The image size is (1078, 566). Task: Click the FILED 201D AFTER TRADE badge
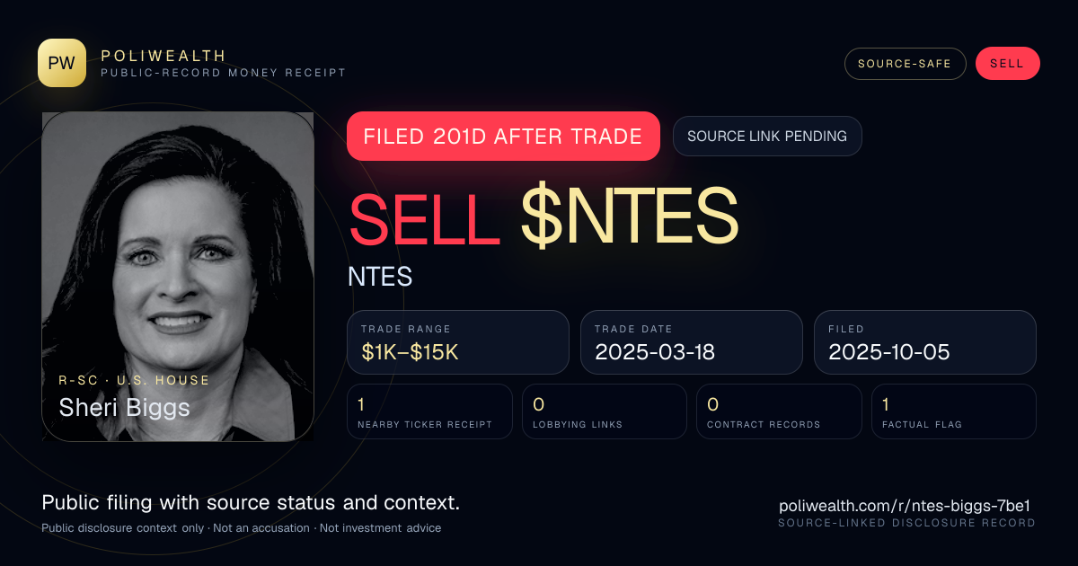tap(503, 137)
